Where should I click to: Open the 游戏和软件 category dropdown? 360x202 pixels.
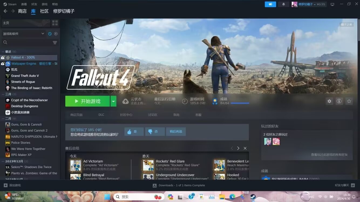point(23,34)
